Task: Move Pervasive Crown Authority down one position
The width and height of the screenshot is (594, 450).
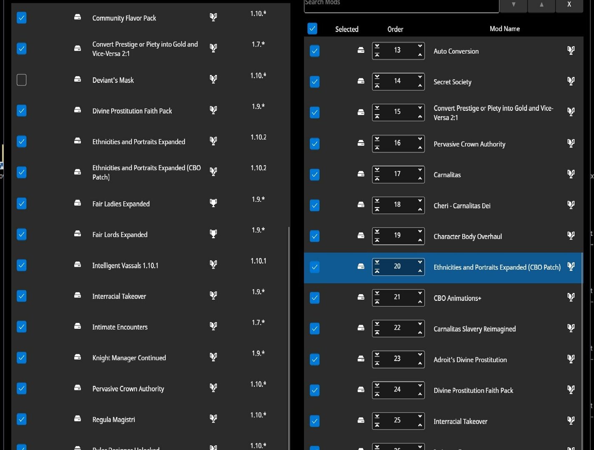Action: pos(420,139)
